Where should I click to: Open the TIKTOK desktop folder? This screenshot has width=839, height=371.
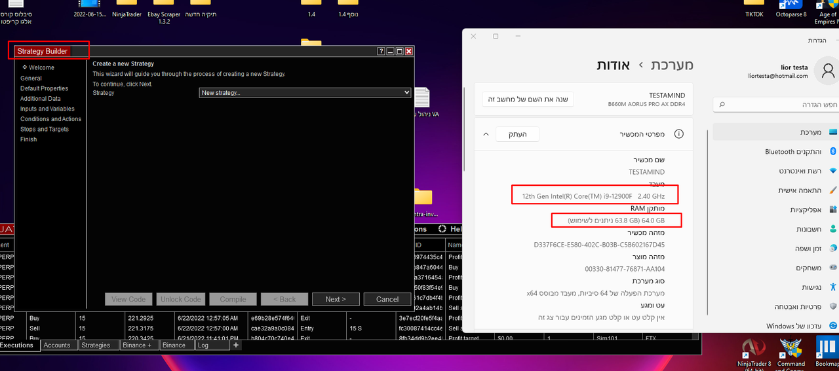pyautogui.click(x=754, y=9)
